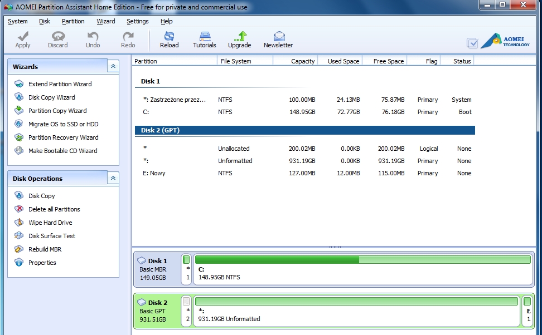542x335 pixels.
Task: Select the Disk 1 header row in list
Action: [305, 81]
